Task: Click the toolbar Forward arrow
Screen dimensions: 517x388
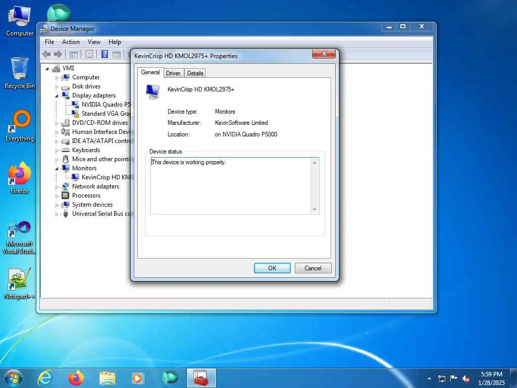Action: pos(58,55)
